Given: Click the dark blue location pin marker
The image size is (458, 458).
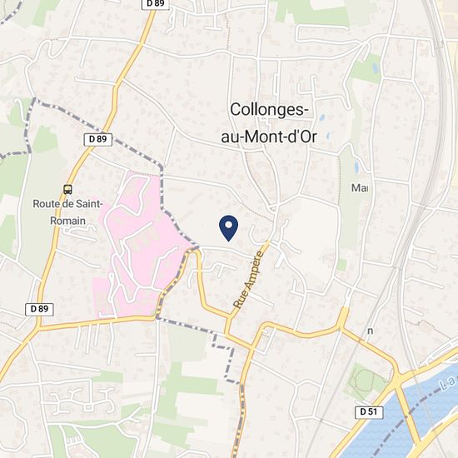Looking at the screenshot, I should coord(228,228).
